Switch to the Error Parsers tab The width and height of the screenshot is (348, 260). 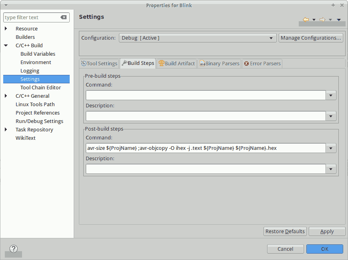pos(262,63)
